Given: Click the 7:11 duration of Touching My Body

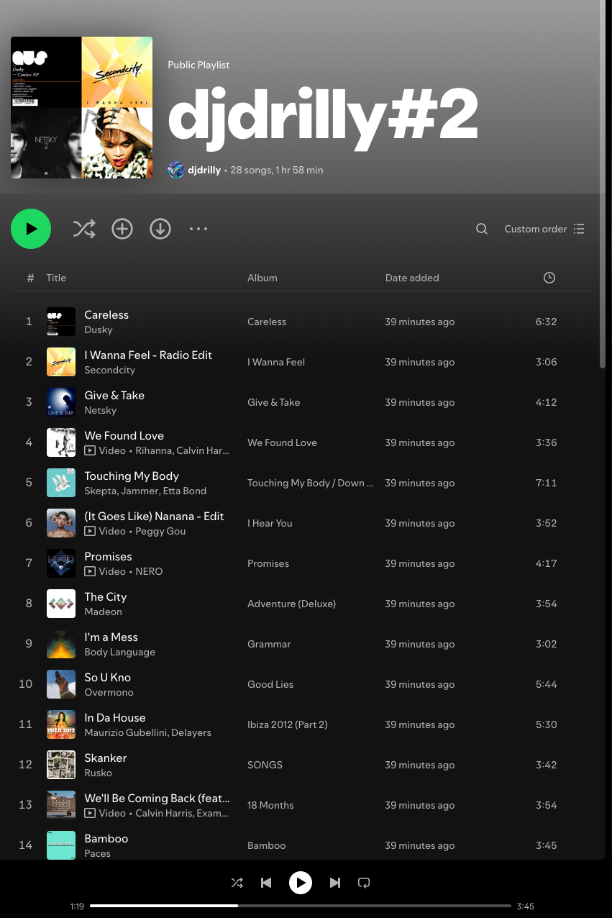Looking at the screenshot, I should [x=547, y=483].
